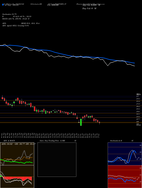Click the tall green candlestick in early October
This screenshot has width=142, height=188.
(81, 122)
